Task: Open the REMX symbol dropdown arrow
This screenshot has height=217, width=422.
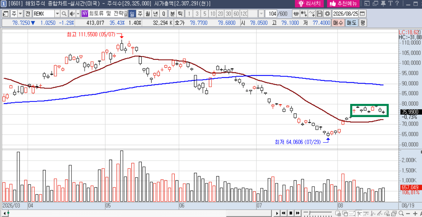Action: pos(57,14)
